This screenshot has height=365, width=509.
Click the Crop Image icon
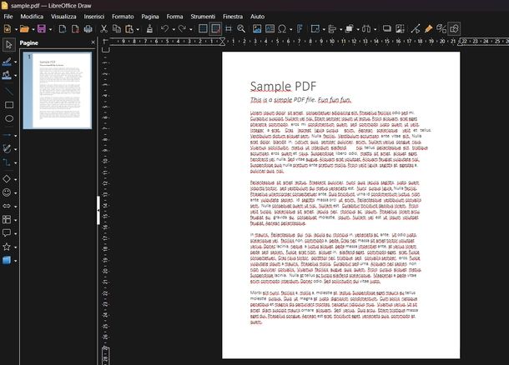[x=400, y=29]
